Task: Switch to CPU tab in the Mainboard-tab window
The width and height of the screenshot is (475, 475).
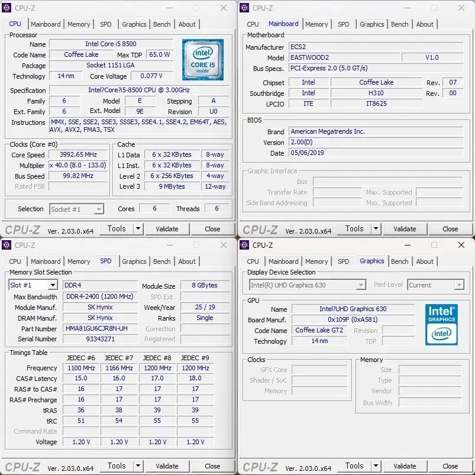Action: pos(253,24)
